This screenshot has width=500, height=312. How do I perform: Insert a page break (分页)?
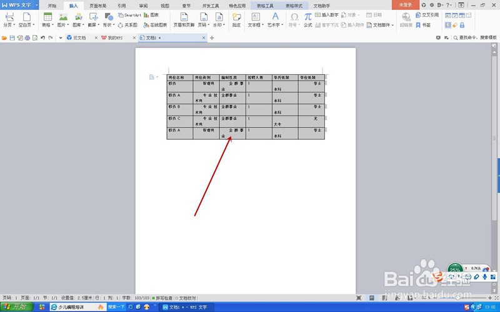click(x=9, y=20)
